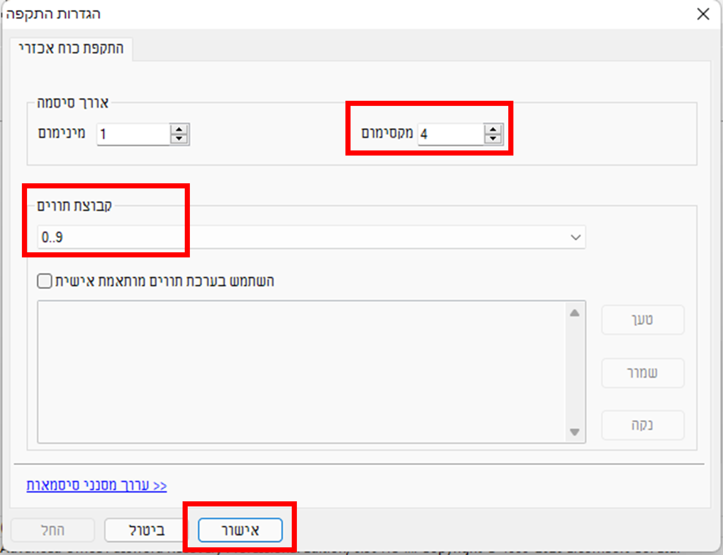
Task: Increase the maximum password length spinner
Action: [493, 130]
